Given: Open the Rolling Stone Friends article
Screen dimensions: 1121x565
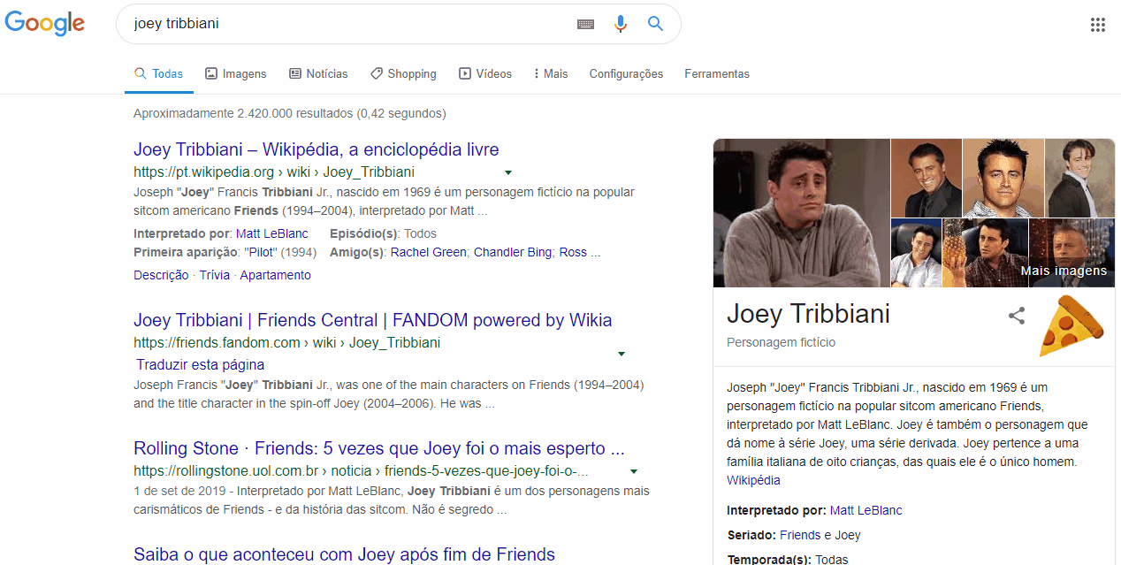Looking at the screenshot, I should pyautogui.click(x=379, y=448).
